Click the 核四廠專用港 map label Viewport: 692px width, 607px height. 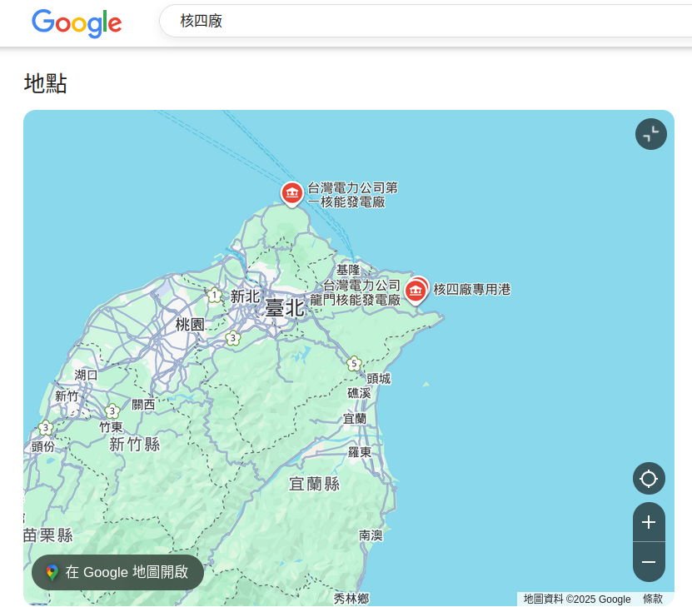(472, 290)
